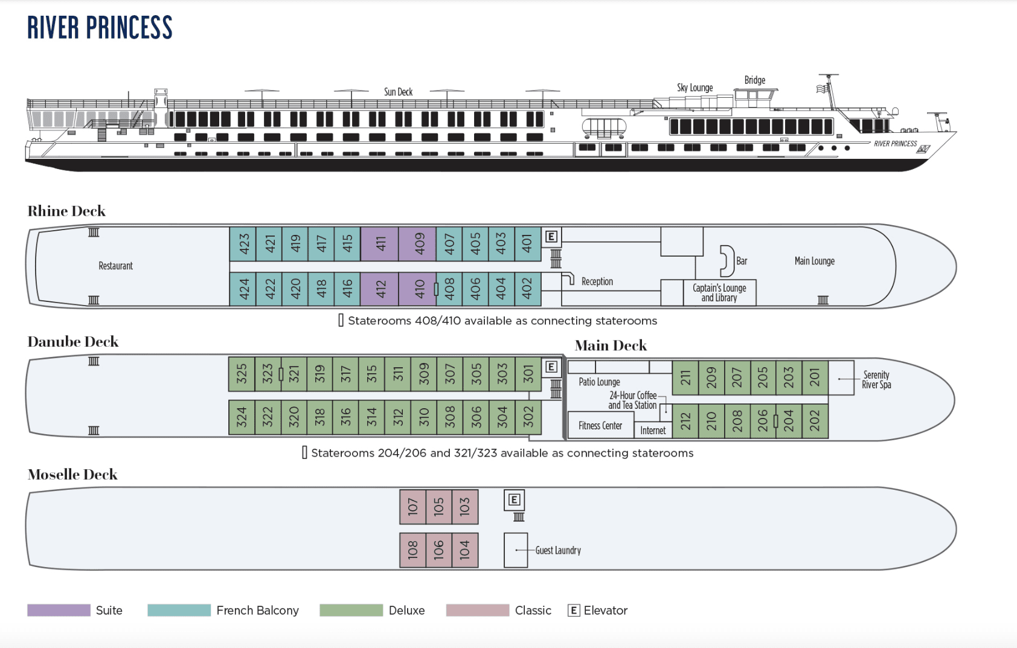1017x648 pixels.
Task: Click the 24-Hour Coffee and Tea Station label
Action: 632,400
